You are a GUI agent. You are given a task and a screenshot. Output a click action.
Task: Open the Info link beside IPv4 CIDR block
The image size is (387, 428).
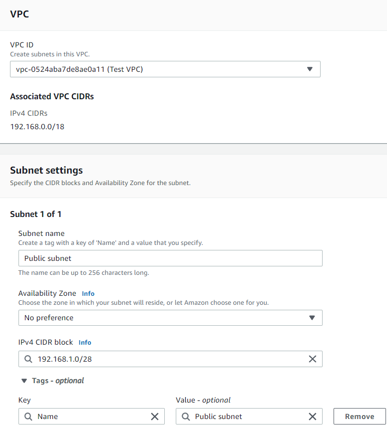click(84, 342)
